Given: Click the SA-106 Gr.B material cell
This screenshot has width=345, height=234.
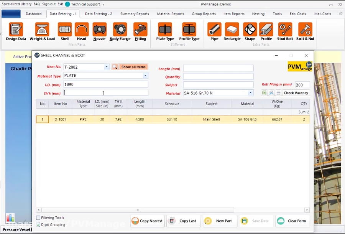Looking at the screenshot, I should 247,119.
